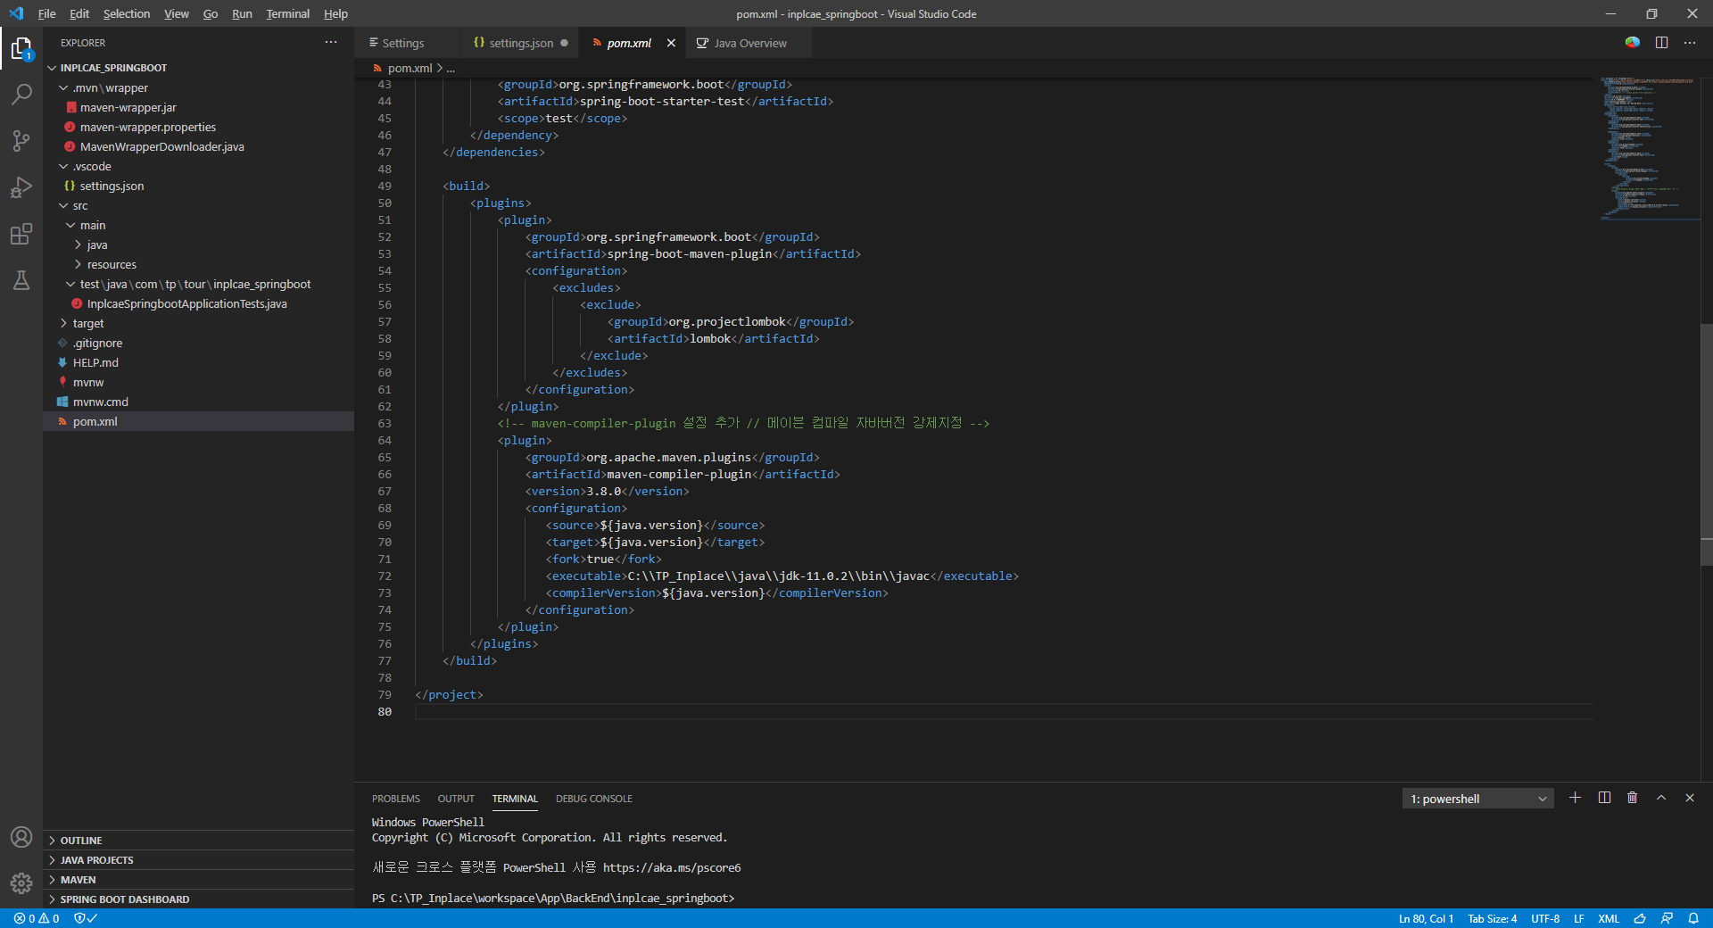Screen dimensions: 1713x928
Task: Open the HELP.md file
Action: pos(199,363)
